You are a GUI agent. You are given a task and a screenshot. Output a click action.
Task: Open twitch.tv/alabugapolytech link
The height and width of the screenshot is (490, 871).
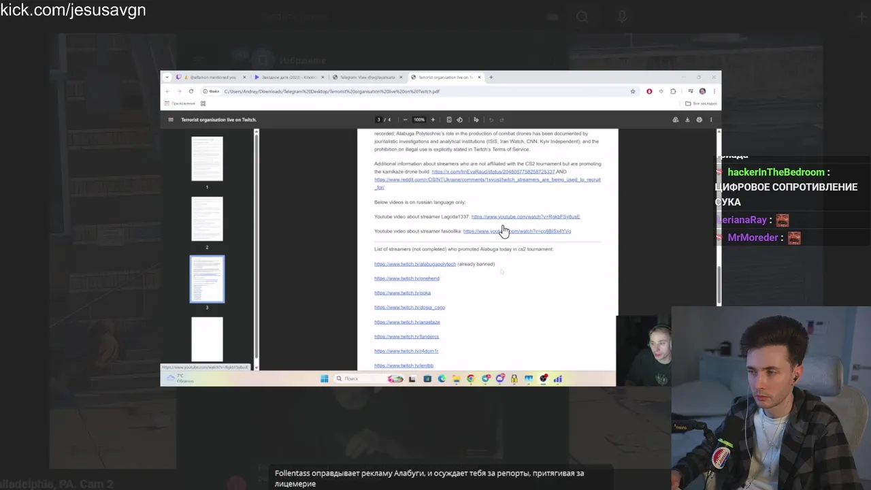(415, 264)
